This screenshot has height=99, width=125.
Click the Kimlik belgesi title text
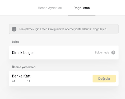click(x=24, y=53)
